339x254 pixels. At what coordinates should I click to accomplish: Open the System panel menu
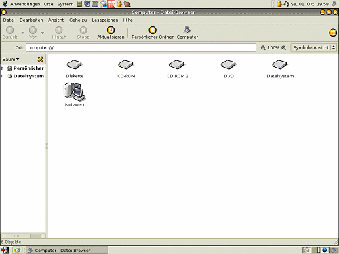(65, 4)
